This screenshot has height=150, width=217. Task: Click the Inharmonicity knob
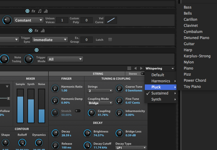(x=119, y=113)
